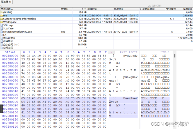
Task: Click the $UpCase file icon
Action: point(2,28)
